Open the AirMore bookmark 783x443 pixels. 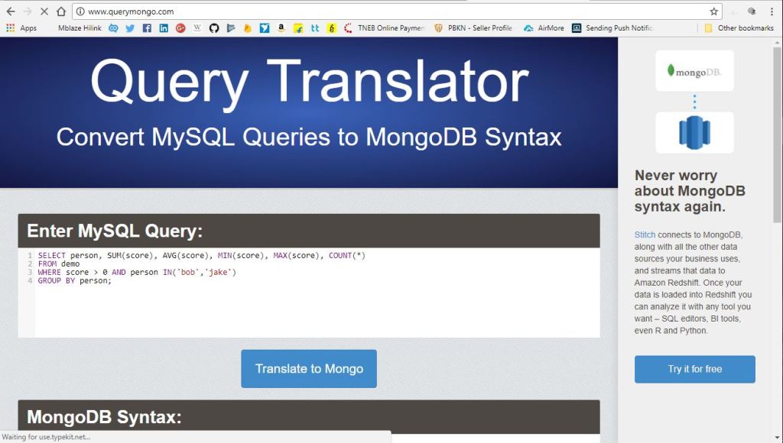[544, 28]
